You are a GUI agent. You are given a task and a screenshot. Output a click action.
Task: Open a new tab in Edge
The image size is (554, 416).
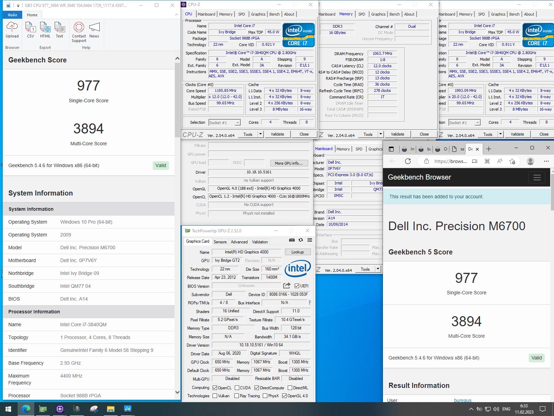coord(489,149)
